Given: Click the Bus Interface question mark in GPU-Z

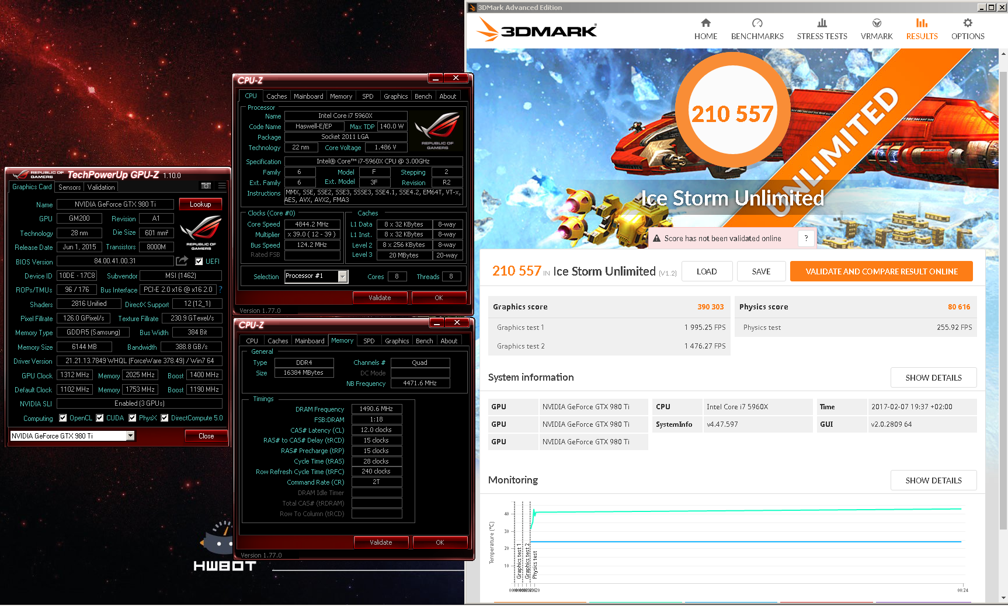Looking at the screenshot, I should click(x=220, y=289).
